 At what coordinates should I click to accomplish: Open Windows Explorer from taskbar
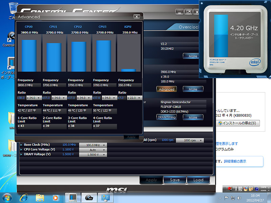click(40, 198)
